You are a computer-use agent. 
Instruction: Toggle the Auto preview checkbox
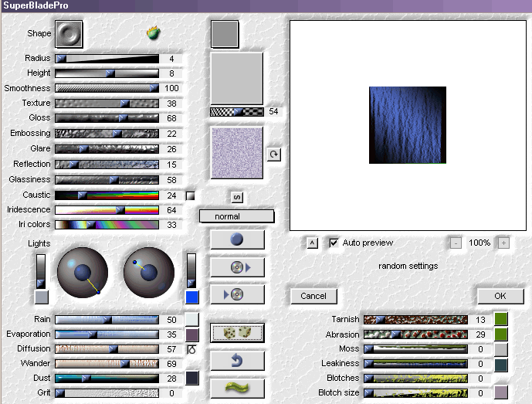coord(334,243)
